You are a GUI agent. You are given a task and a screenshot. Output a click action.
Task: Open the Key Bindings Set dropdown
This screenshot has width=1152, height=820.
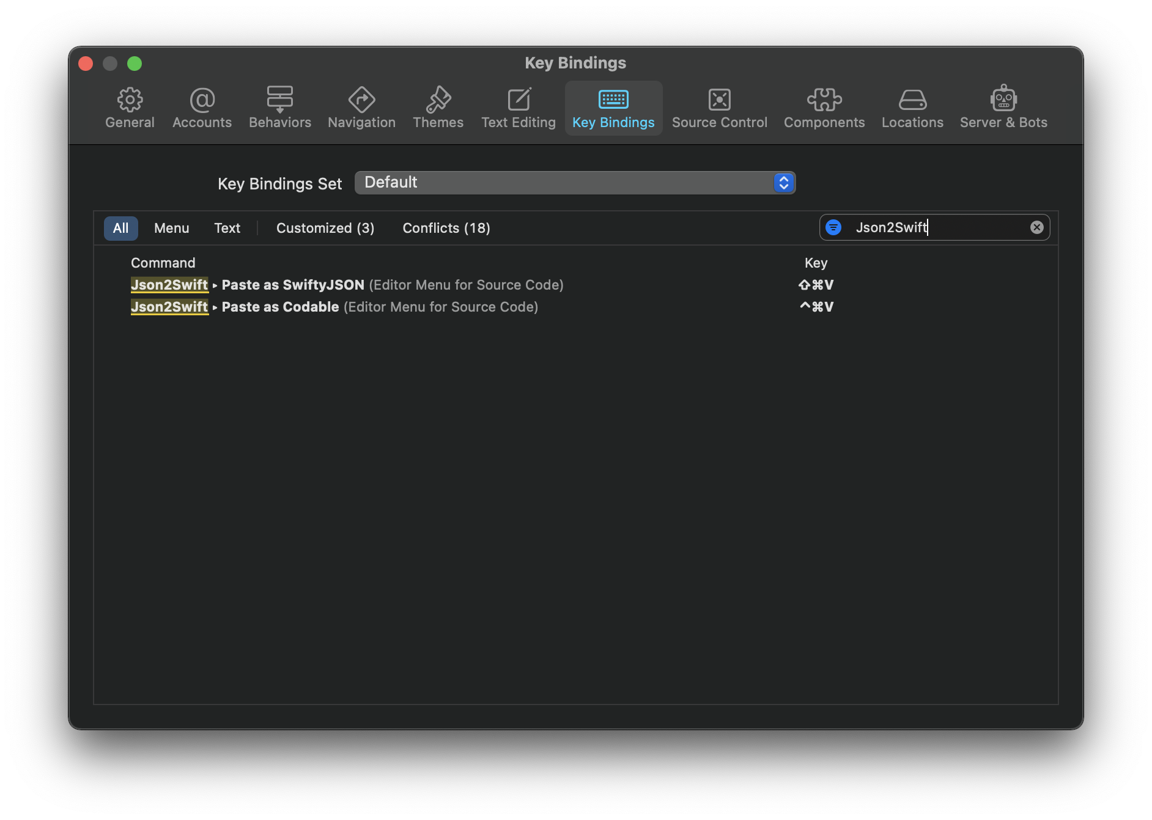[575, 183]
